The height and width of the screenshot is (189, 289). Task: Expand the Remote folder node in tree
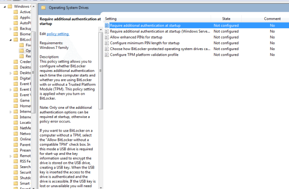[10, 156]
